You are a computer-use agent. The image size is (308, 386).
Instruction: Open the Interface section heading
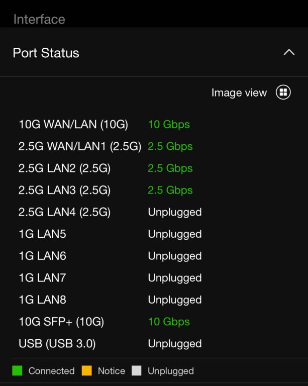pos(39,19)
